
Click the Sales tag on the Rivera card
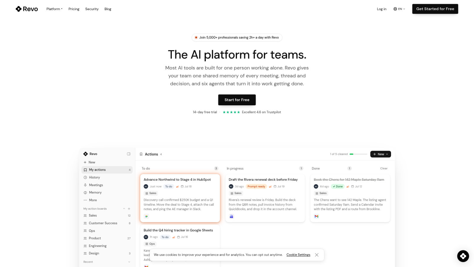(236, 193)
